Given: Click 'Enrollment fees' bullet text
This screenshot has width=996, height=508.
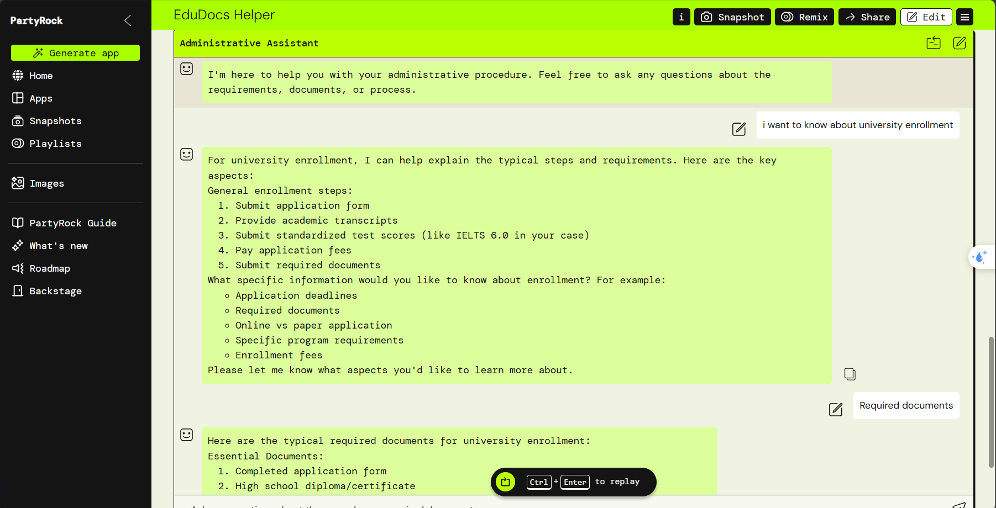Looking at the screenshot, I should (279, 356).
